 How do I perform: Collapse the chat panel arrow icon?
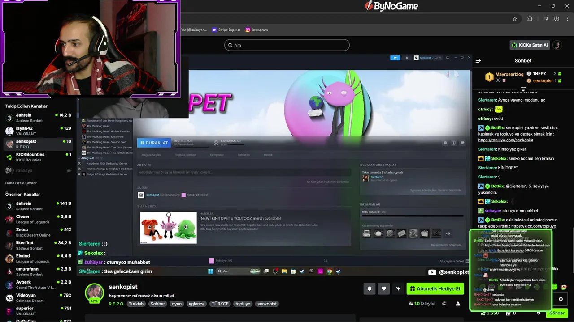click(x=478, y=60)
